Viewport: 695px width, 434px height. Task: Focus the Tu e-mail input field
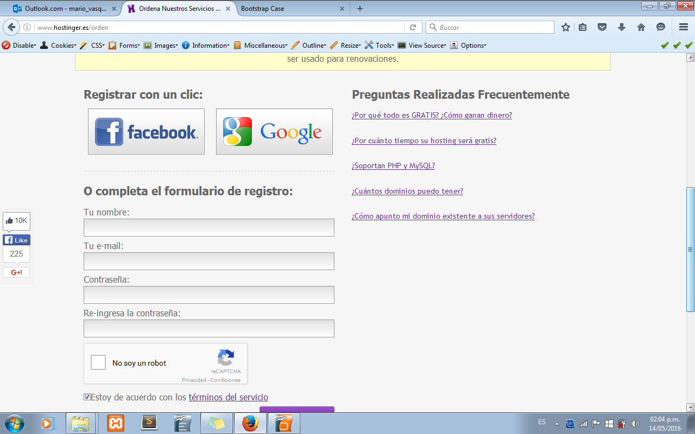[x=208, y=261]
